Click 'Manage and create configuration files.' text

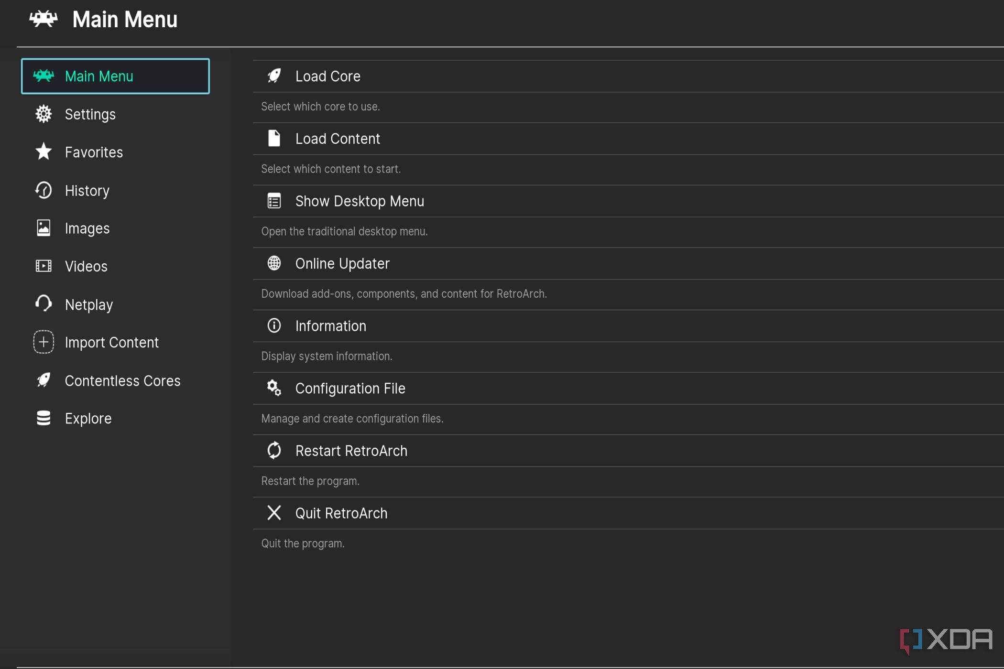pyautogui.click(x=352, y=419)
